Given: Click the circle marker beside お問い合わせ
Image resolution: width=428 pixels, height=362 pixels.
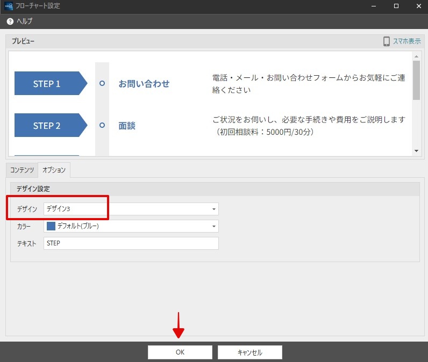Looking at the screenshot, I should pyautogui.click(x=102, y=83).
